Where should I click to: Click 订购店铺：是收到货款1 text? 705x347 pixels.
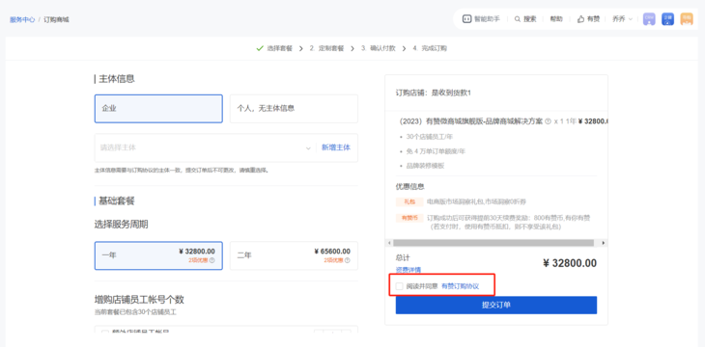(x=433, y=93)
